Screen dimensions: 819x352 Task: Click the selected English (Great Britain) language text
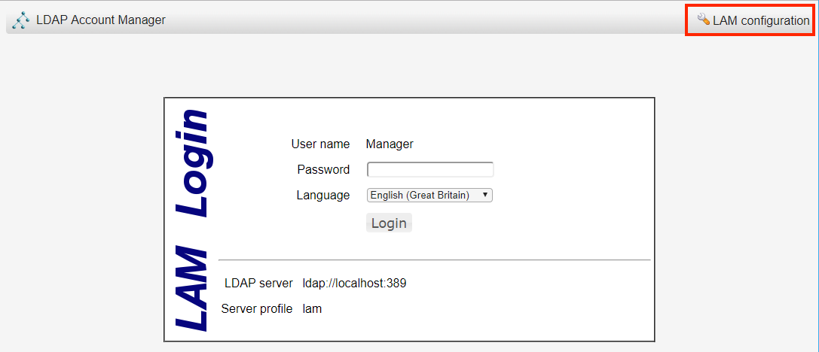420,196
